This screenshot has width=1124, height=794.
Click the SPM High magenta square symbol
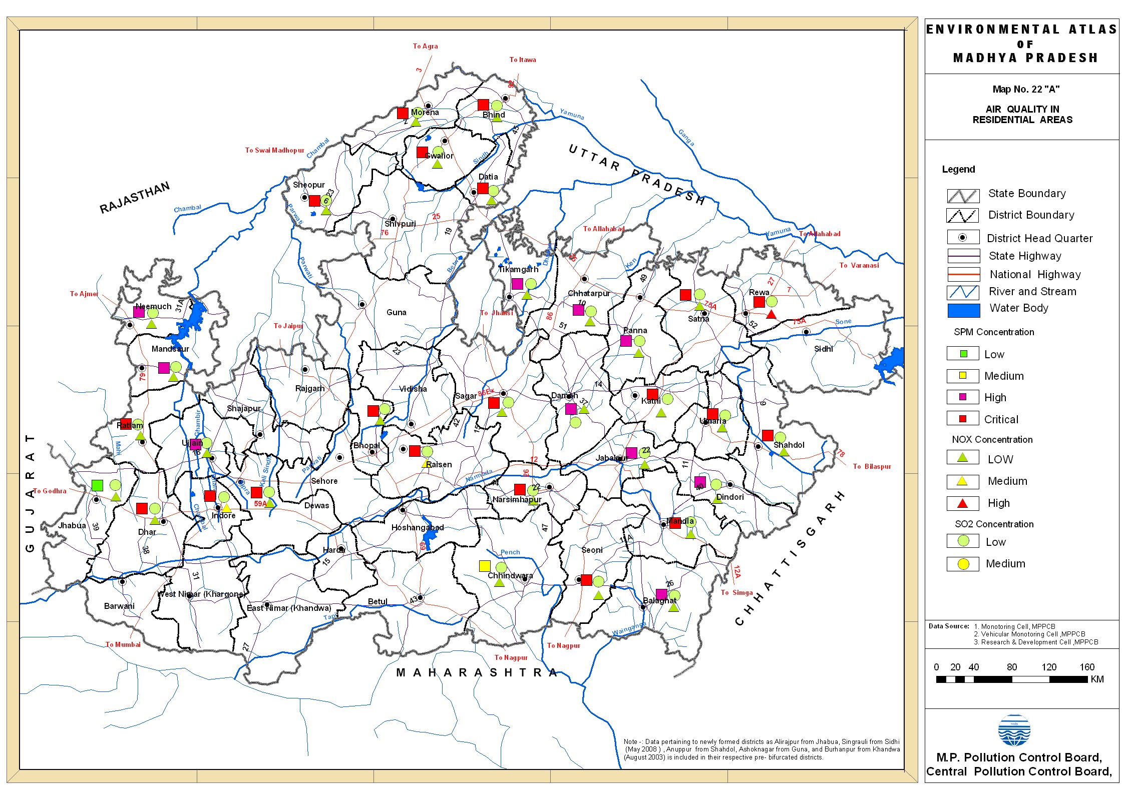(963, 397)
